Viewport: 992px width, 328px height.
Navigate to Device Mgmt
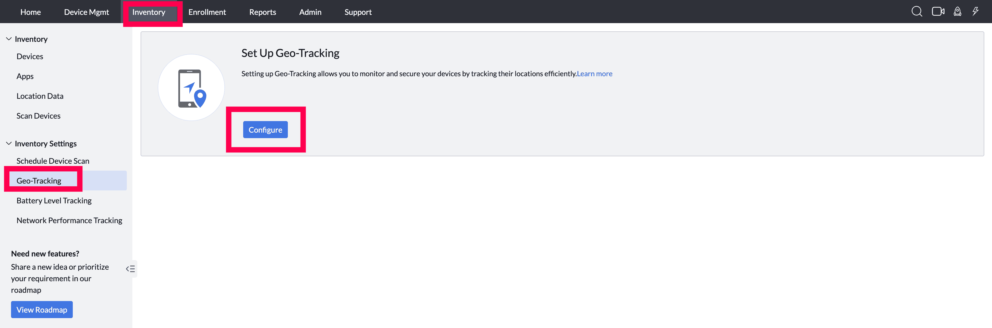pos(86,12)
